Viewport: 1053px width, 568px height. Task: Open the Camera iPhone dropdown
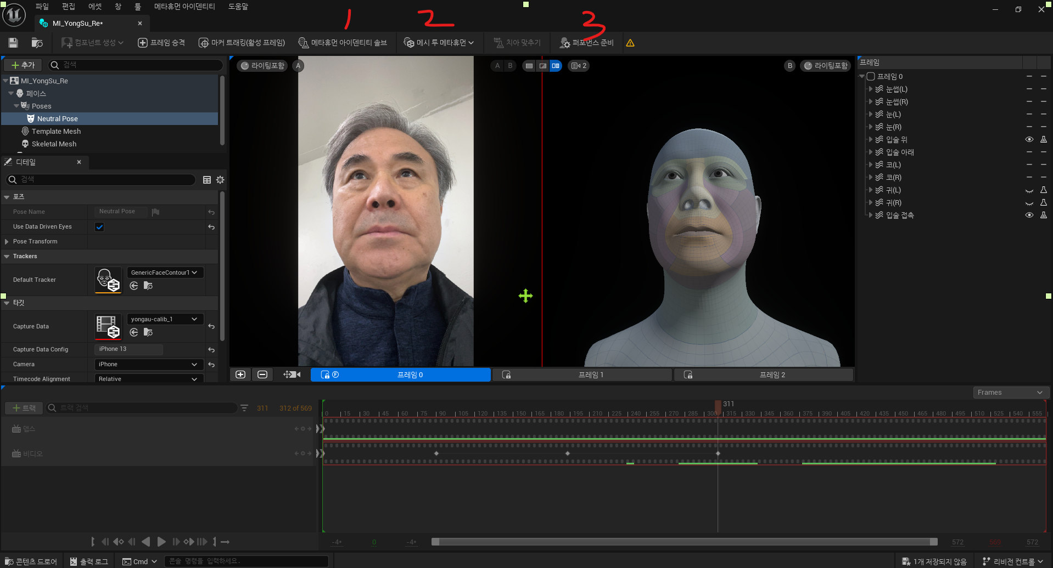[x=149, y=364]
